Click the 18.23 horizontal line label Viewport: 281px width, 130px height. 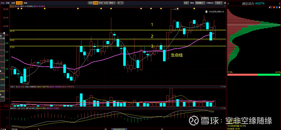(x=12, y=40)
